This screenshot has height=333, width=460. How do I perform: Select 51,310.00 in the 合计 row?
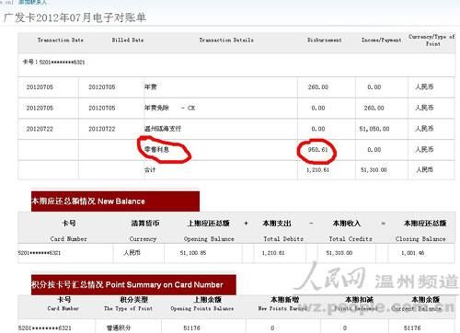coord(374,169)
